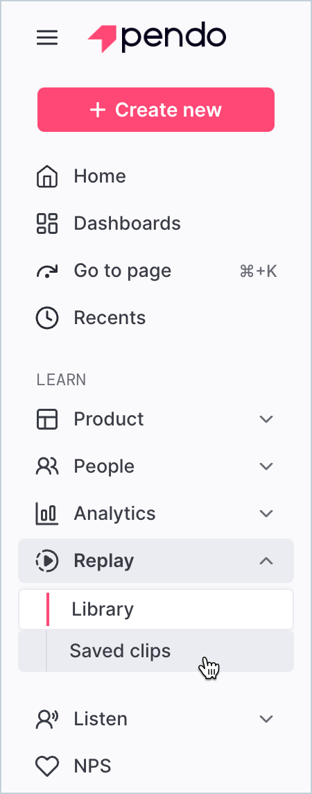
Task: Click the Home house icon
Action: tap(47, 177)
